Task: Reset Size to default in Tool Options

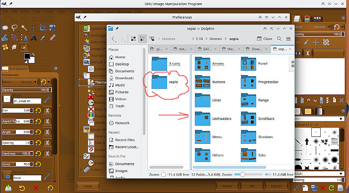Action: pos(38,110)
